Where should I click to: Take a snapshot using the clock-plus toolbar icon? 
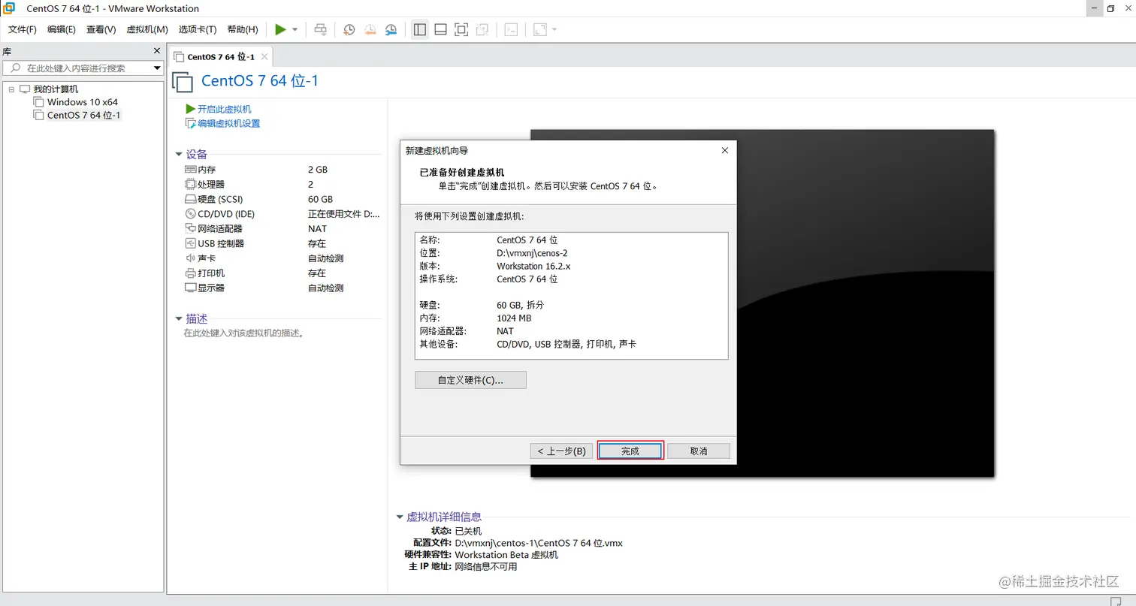[x=348, y=29]
